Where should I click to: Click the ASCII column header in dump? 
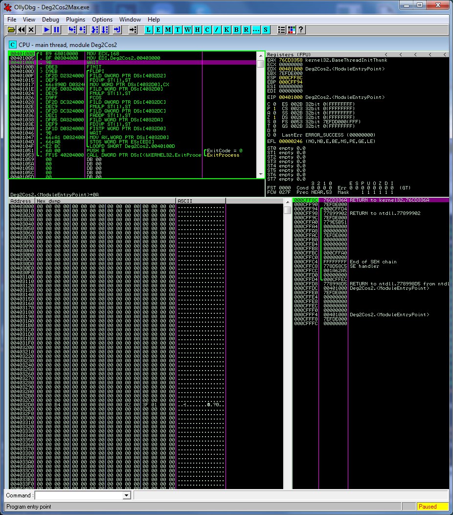[x=201, y=201]
